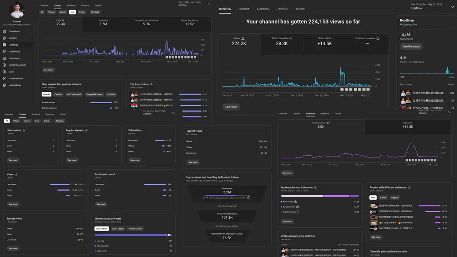This screenshot has height=257, width=457.
Task: Click warning triangle beside Top live streams
Action: pyautogui.click(x=151, y=84)
